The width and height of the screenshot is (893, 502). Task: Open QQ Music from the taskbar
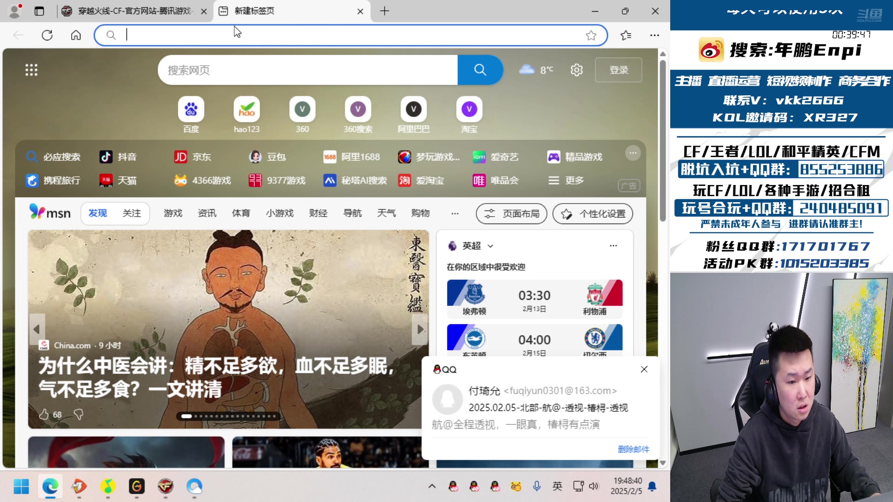(108, 486)
